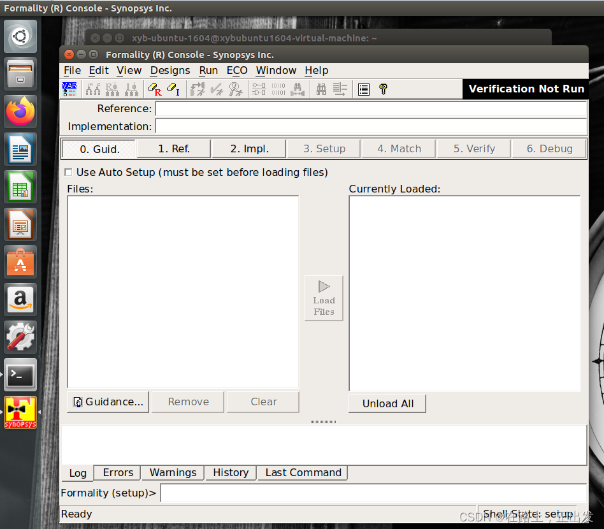This screenshot has width=604, height=529.
Task: Open the Edit menu
Action: click(99, 71)
